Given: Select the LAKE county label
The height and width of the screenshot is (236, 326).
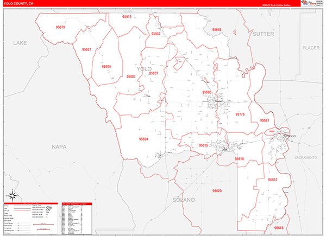Looking at the screenshot, I should pyautogui.click(x=20, y=43).
